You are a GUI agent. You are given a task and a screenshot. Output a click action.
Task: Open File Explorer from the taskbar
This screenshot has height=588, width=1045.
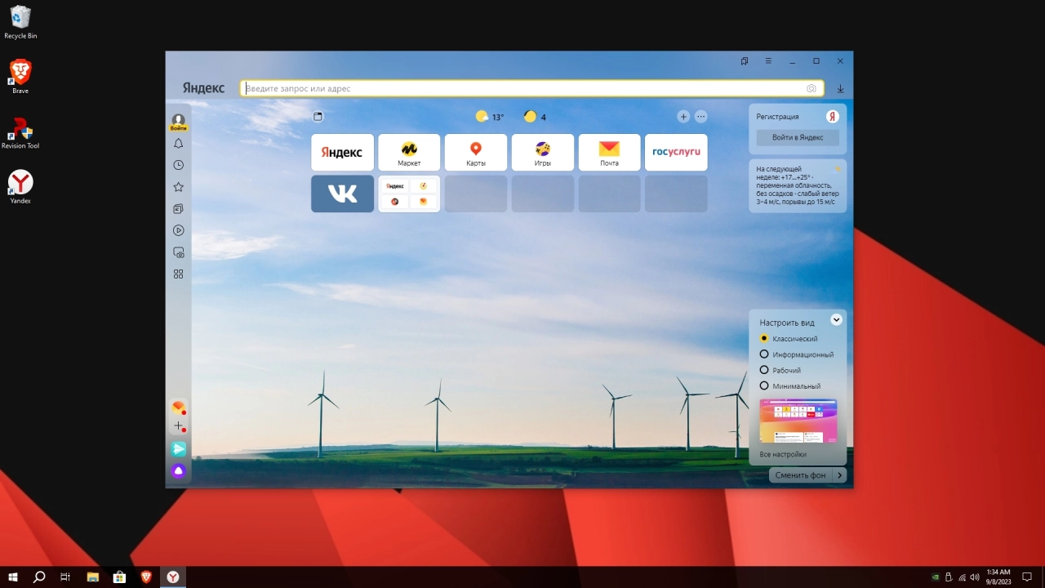pos(92,577)
